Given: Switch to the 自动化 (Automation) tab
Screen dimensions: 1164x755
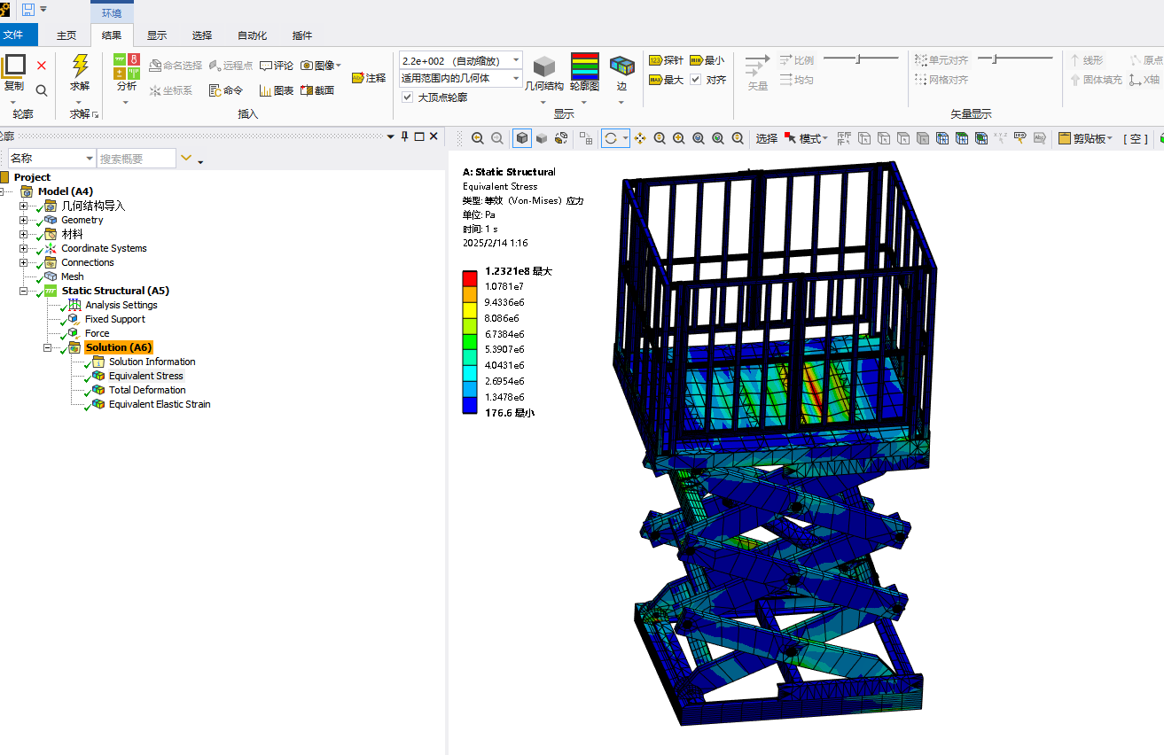Looking at the screenshot, I should point(253,35).
